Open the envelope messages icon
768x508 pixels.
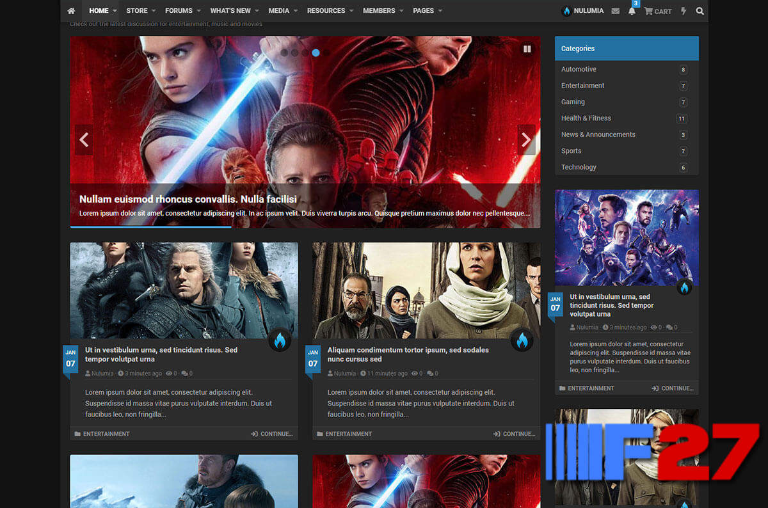coord(615,11)
